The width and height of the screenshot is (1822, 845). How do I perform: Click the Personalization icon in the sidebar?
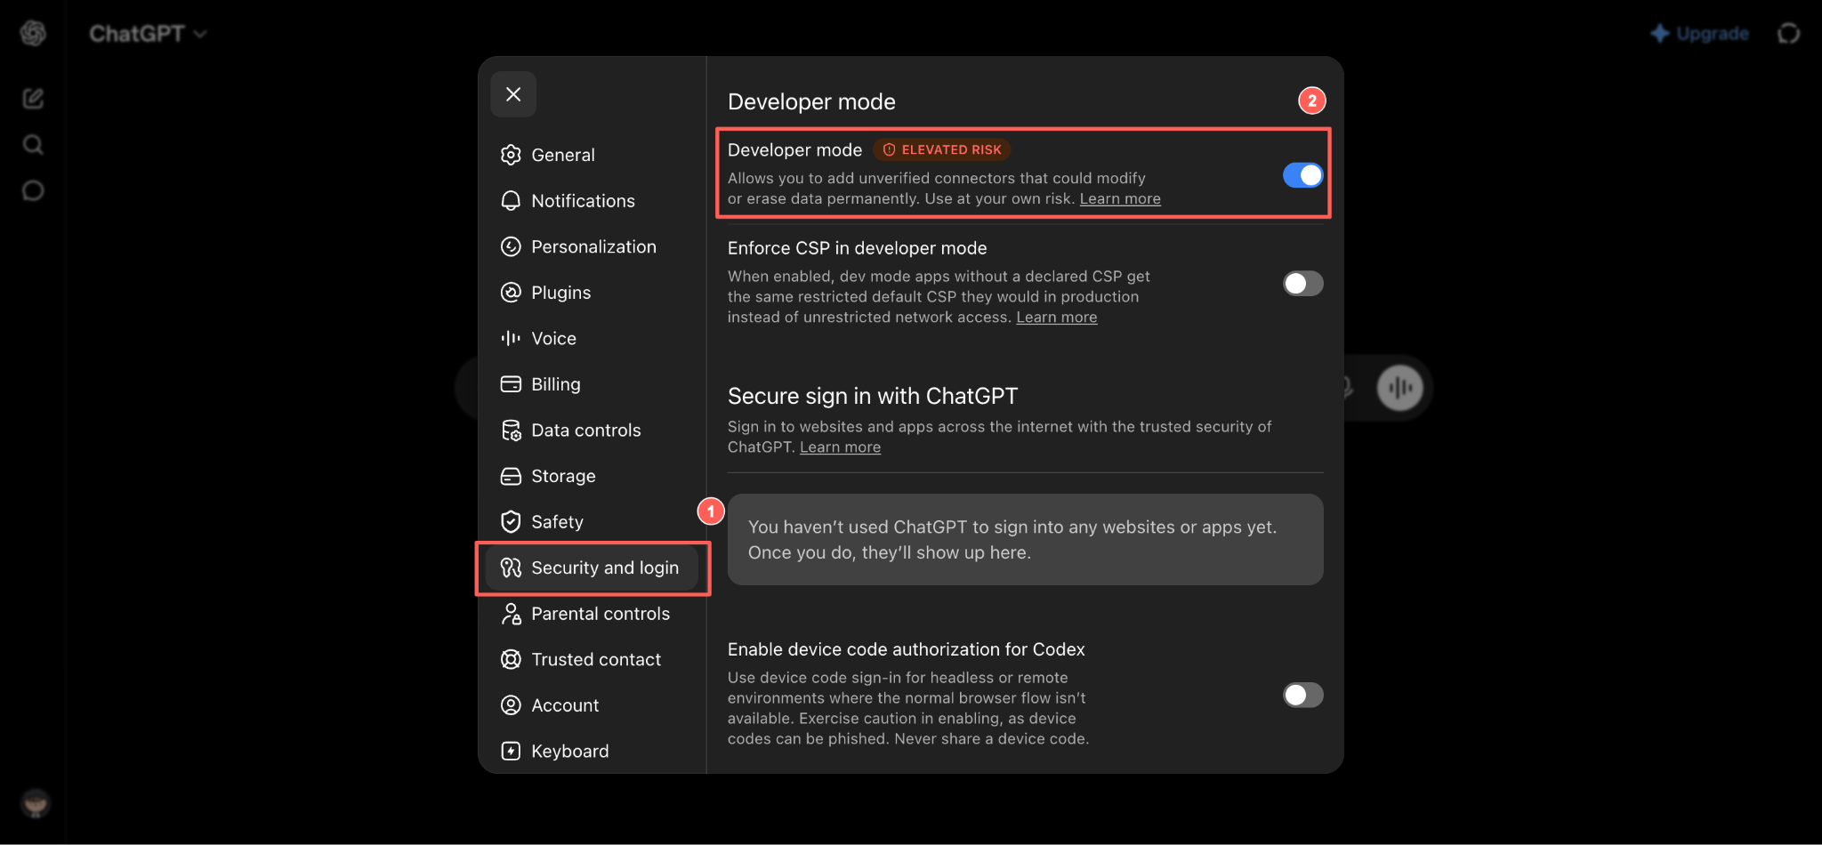click(511, 246)
